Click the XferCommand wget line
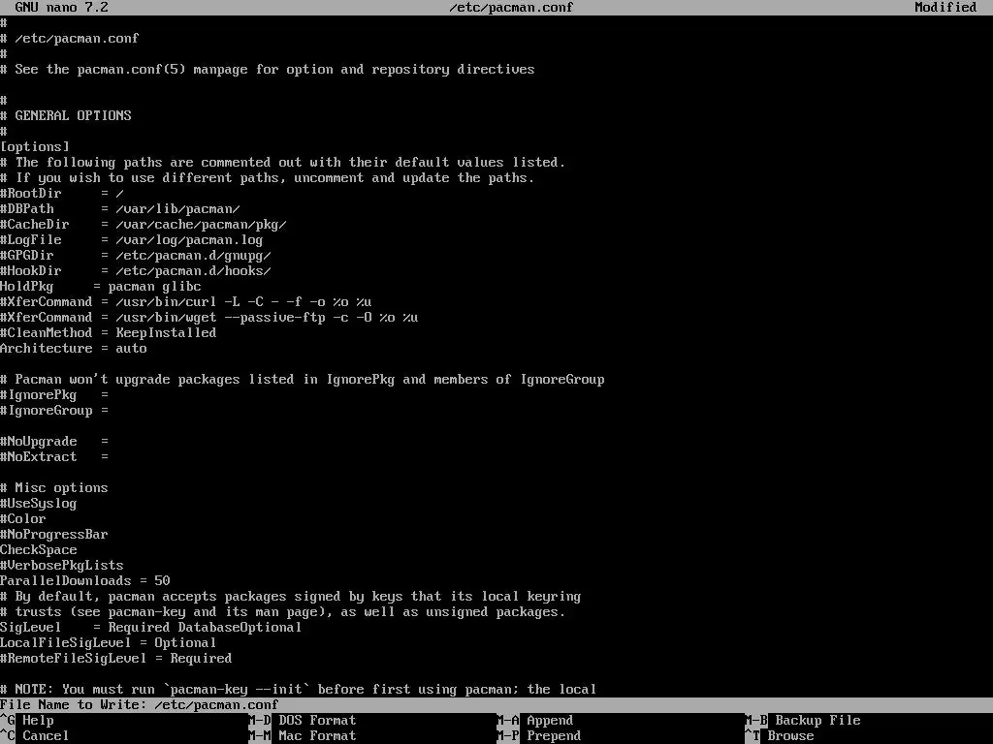This screenshot has height=744, width=993. pyautogui.click(x=209, y=318)
